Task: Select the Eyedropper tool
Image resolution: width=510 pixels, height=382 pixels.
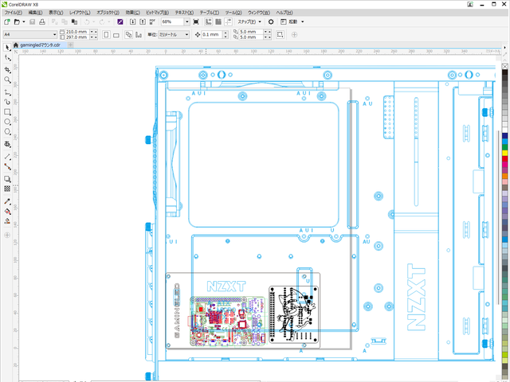Action: point(7,201)
